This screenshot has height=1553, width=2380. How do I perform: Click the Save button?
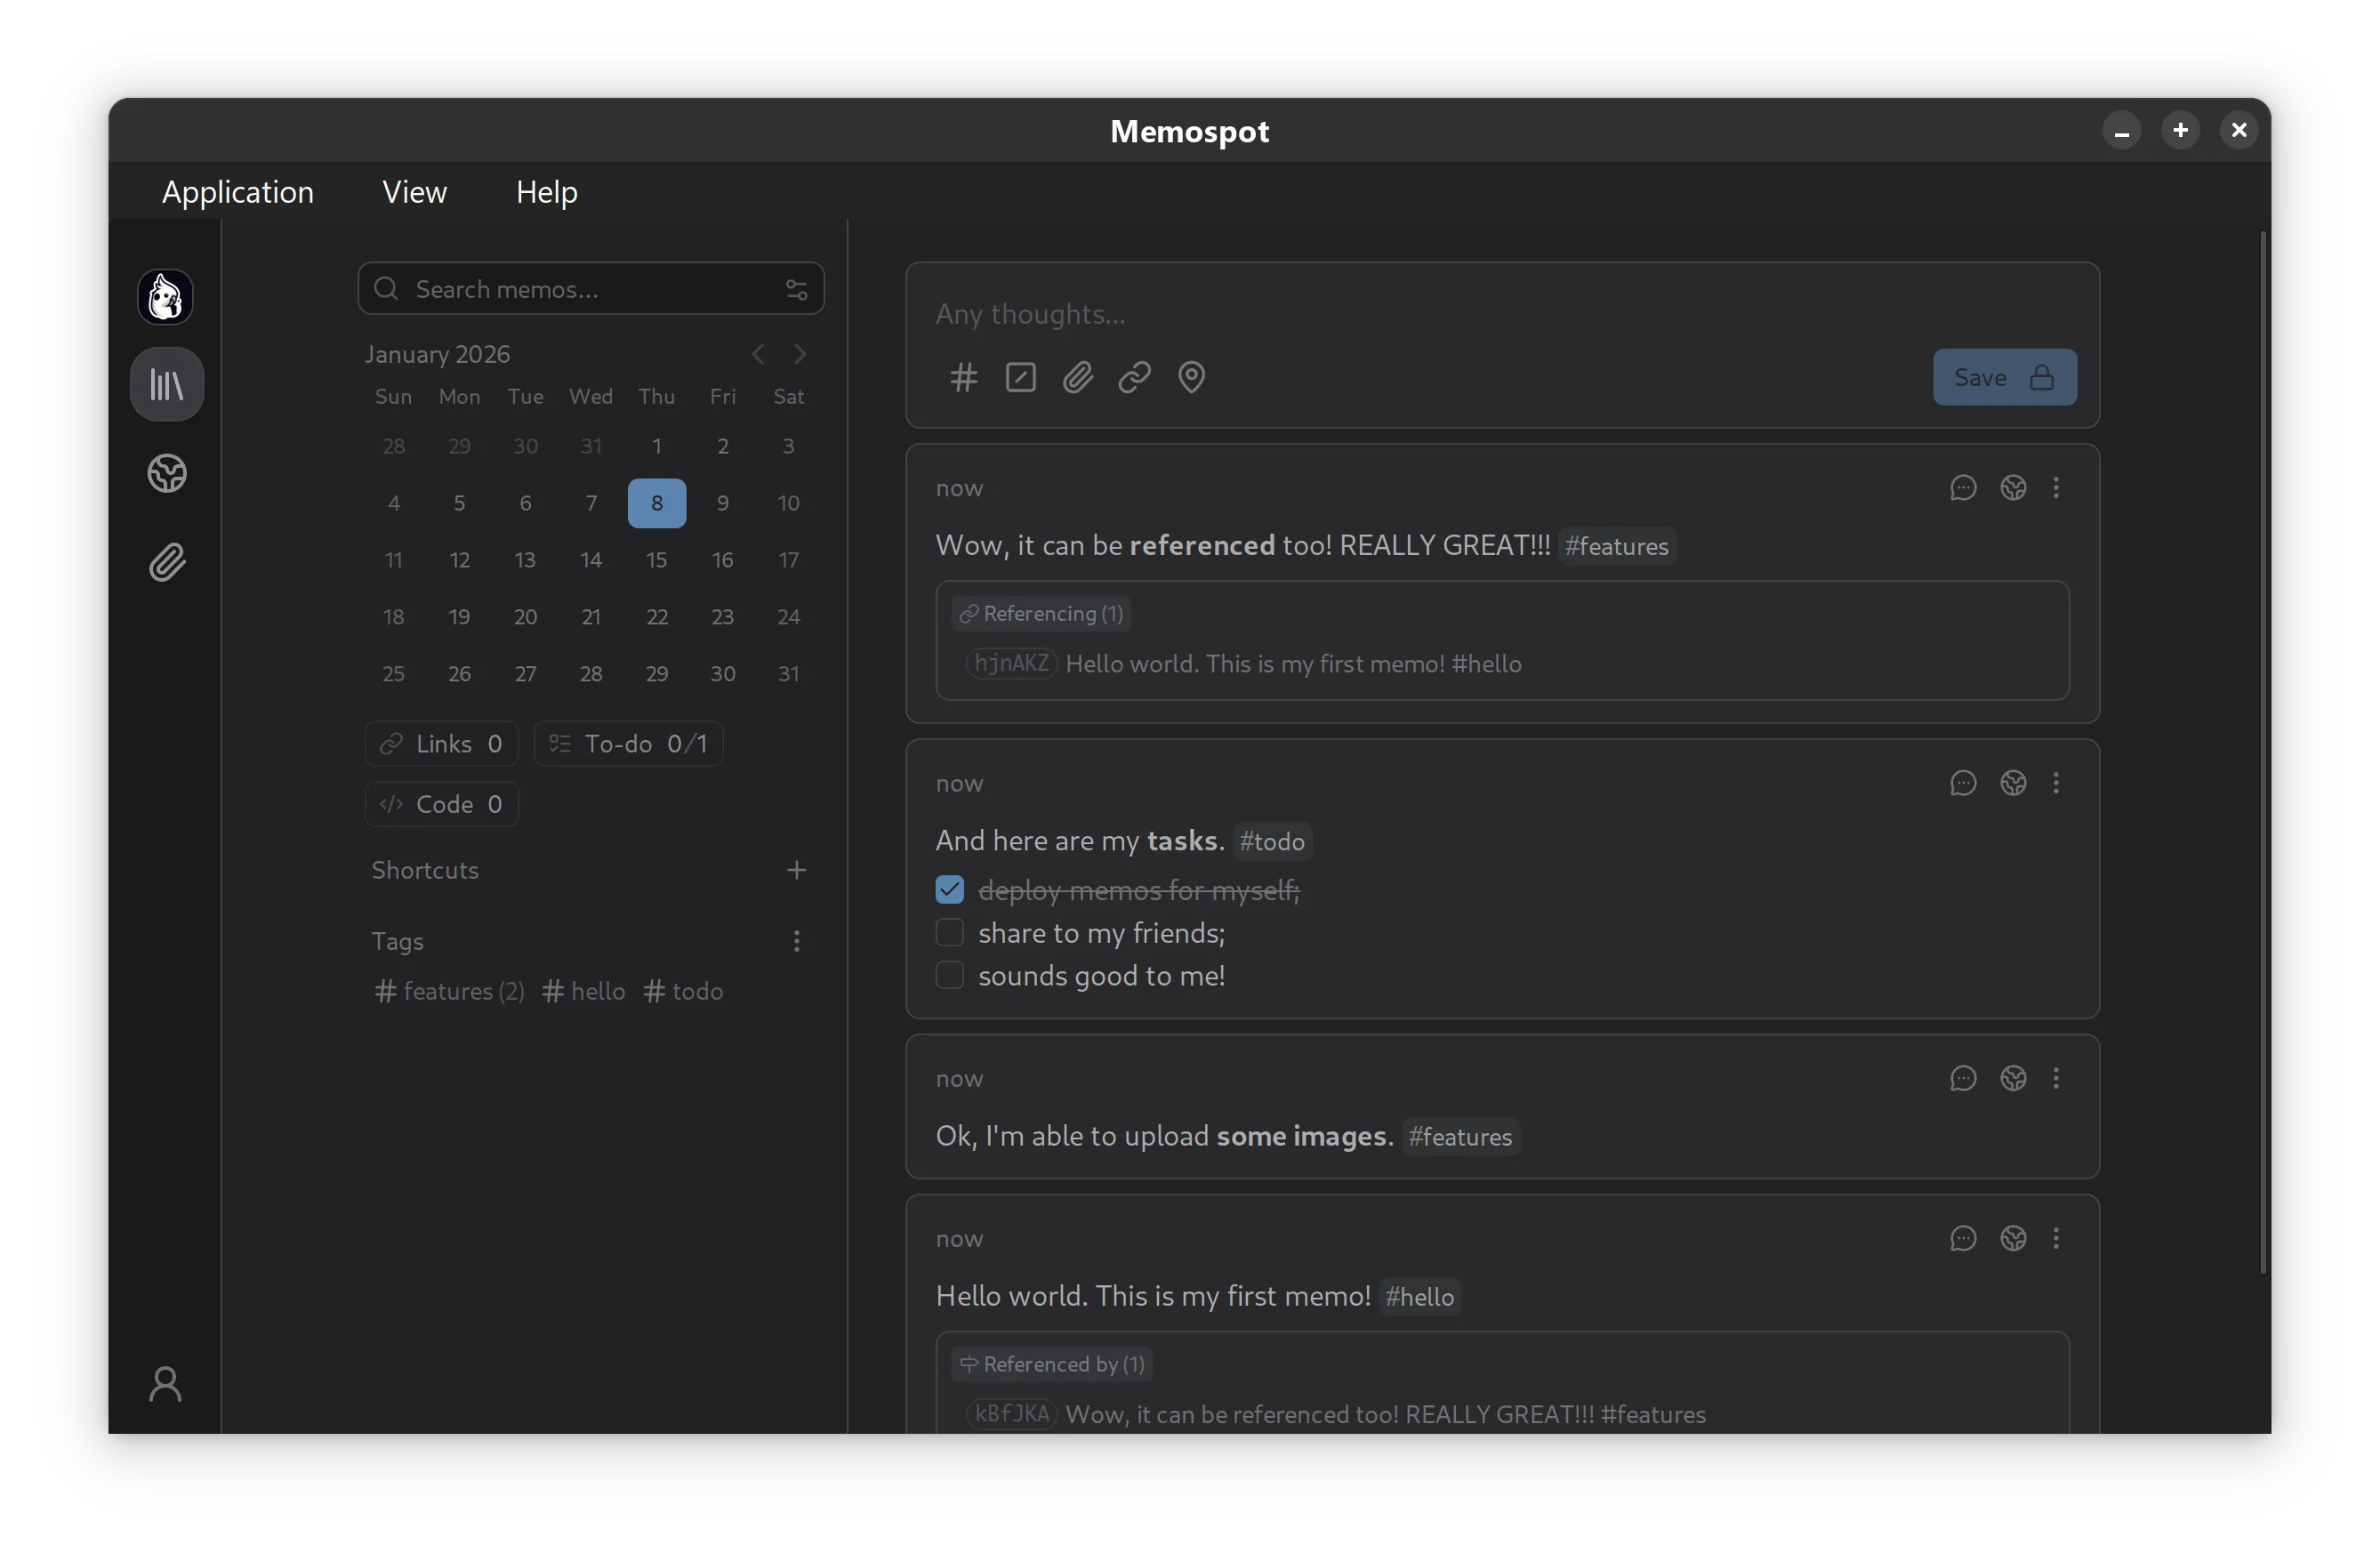[x=2003, y=377]
